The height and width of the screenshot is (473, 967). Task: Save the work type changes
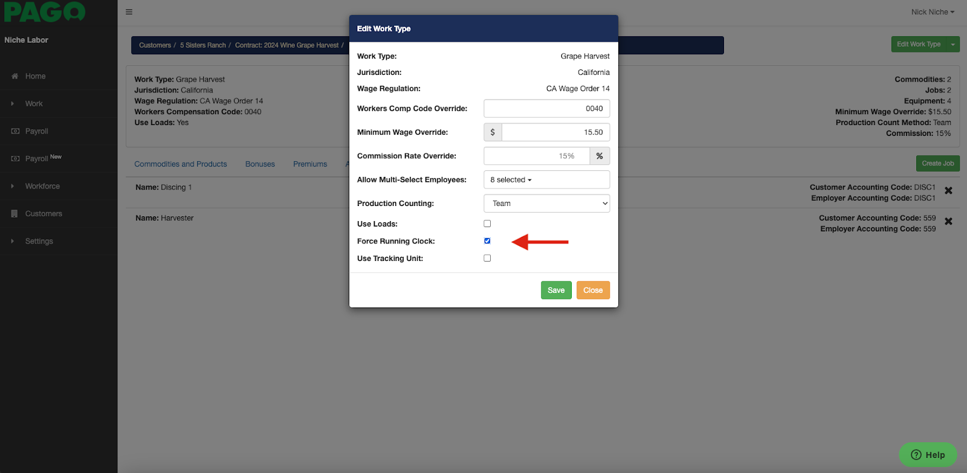tap(555, 291)
